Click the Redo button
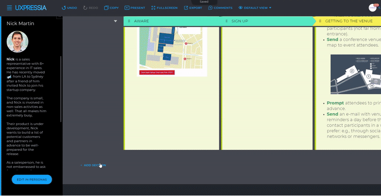Image resolution: width=381 pixels, height=196 pixels. 90,8
